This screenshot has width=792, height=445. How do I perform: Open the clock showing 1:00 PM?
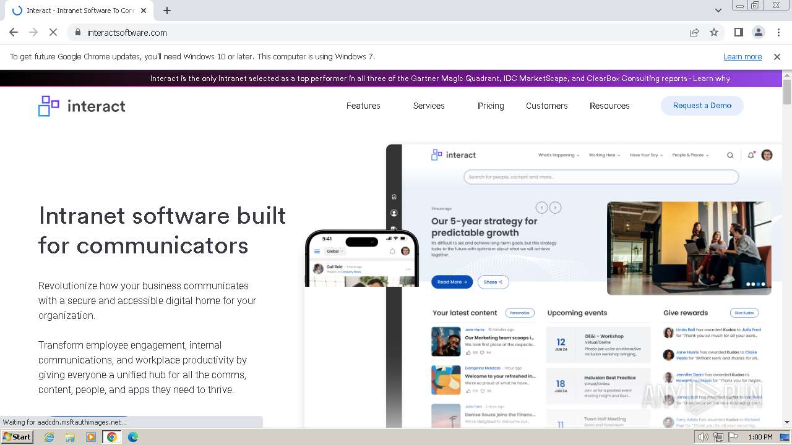tap(760, 437)
